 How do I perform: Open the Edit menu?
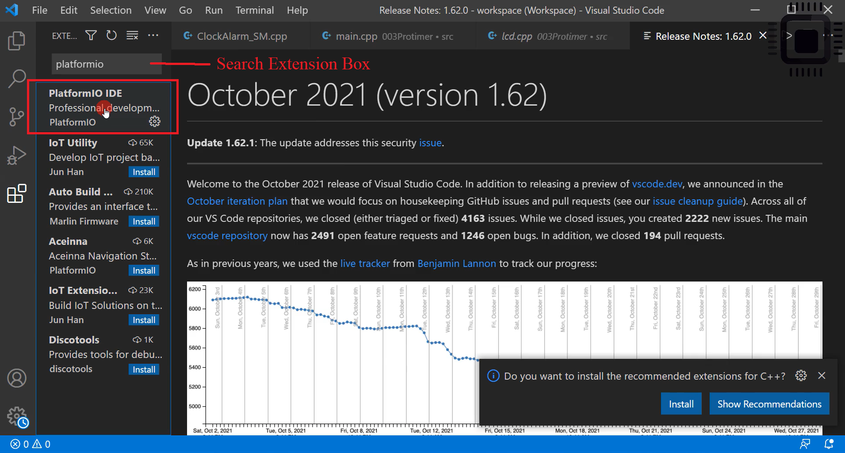point(69,10)
